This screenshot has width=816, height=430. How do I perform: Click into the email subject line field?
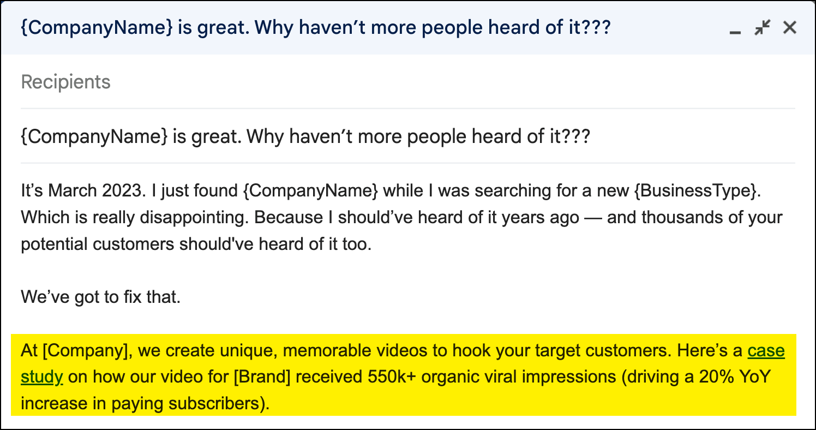pos(408,136)
